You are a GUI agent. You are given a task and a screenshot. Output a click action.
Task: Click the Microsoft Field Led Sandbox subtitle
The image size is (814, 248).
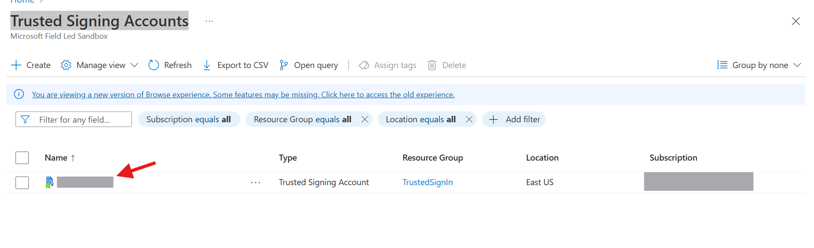click(x=59, y=36)
